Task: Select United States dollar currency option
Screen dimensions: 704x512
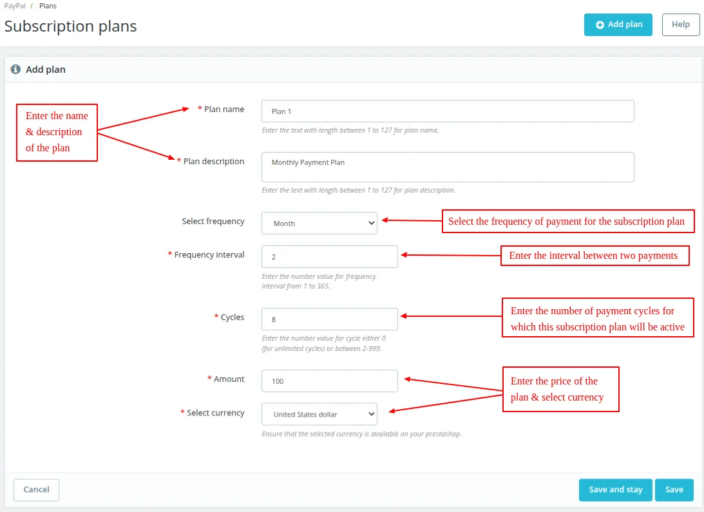Action: tap(319, 413)
